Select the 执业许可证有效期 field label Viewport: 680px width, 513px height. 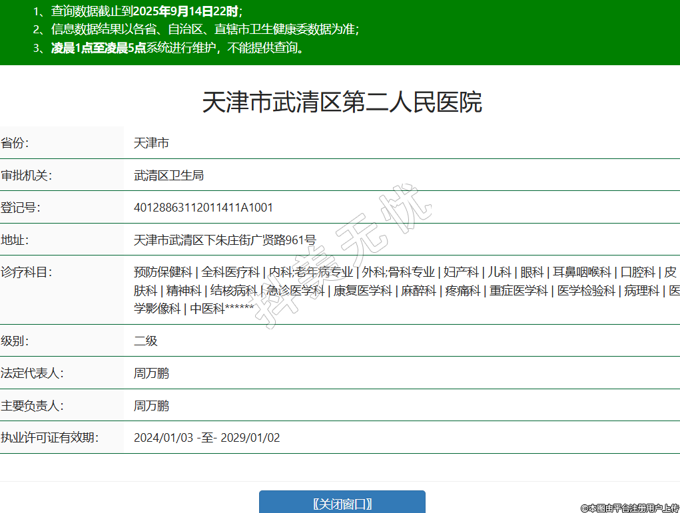click(49, 438)
